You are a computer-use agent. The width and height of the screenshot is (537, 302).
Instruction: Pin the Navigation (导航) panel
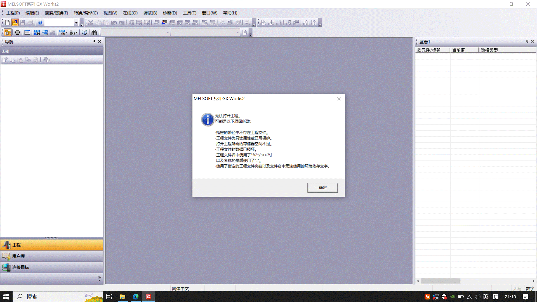pyautogui.click(x=94, y=41)
